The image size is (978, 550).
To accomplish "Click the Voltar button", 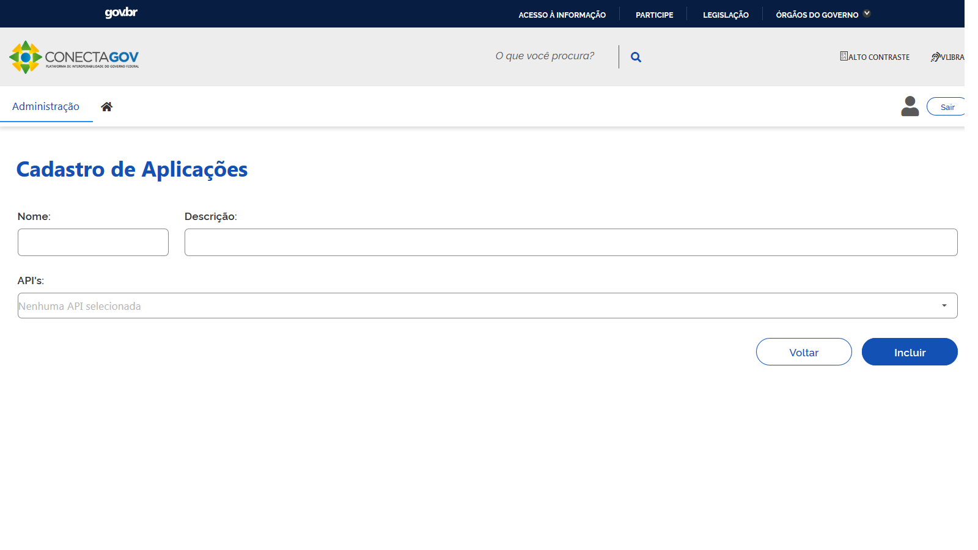I will click(x=804, y=352).
